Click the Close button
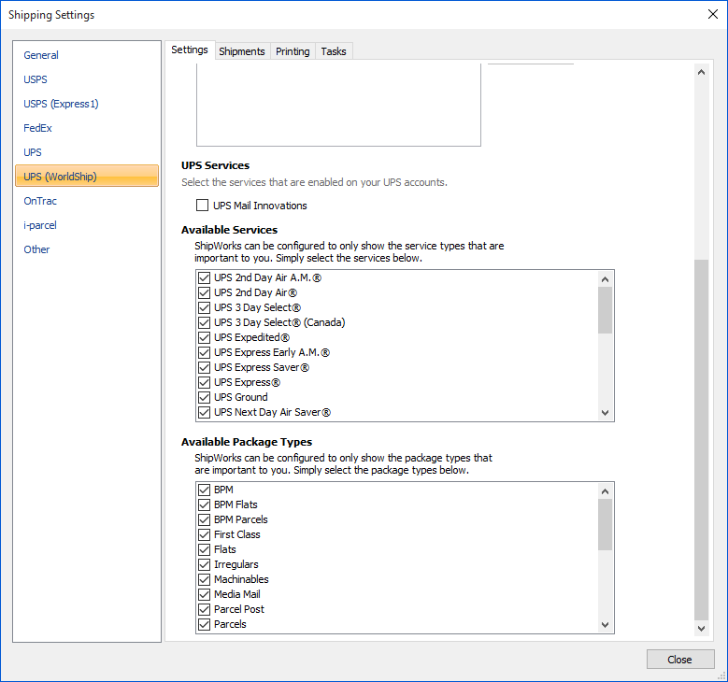Screen dimensions: 728x682 click(680, 660)
